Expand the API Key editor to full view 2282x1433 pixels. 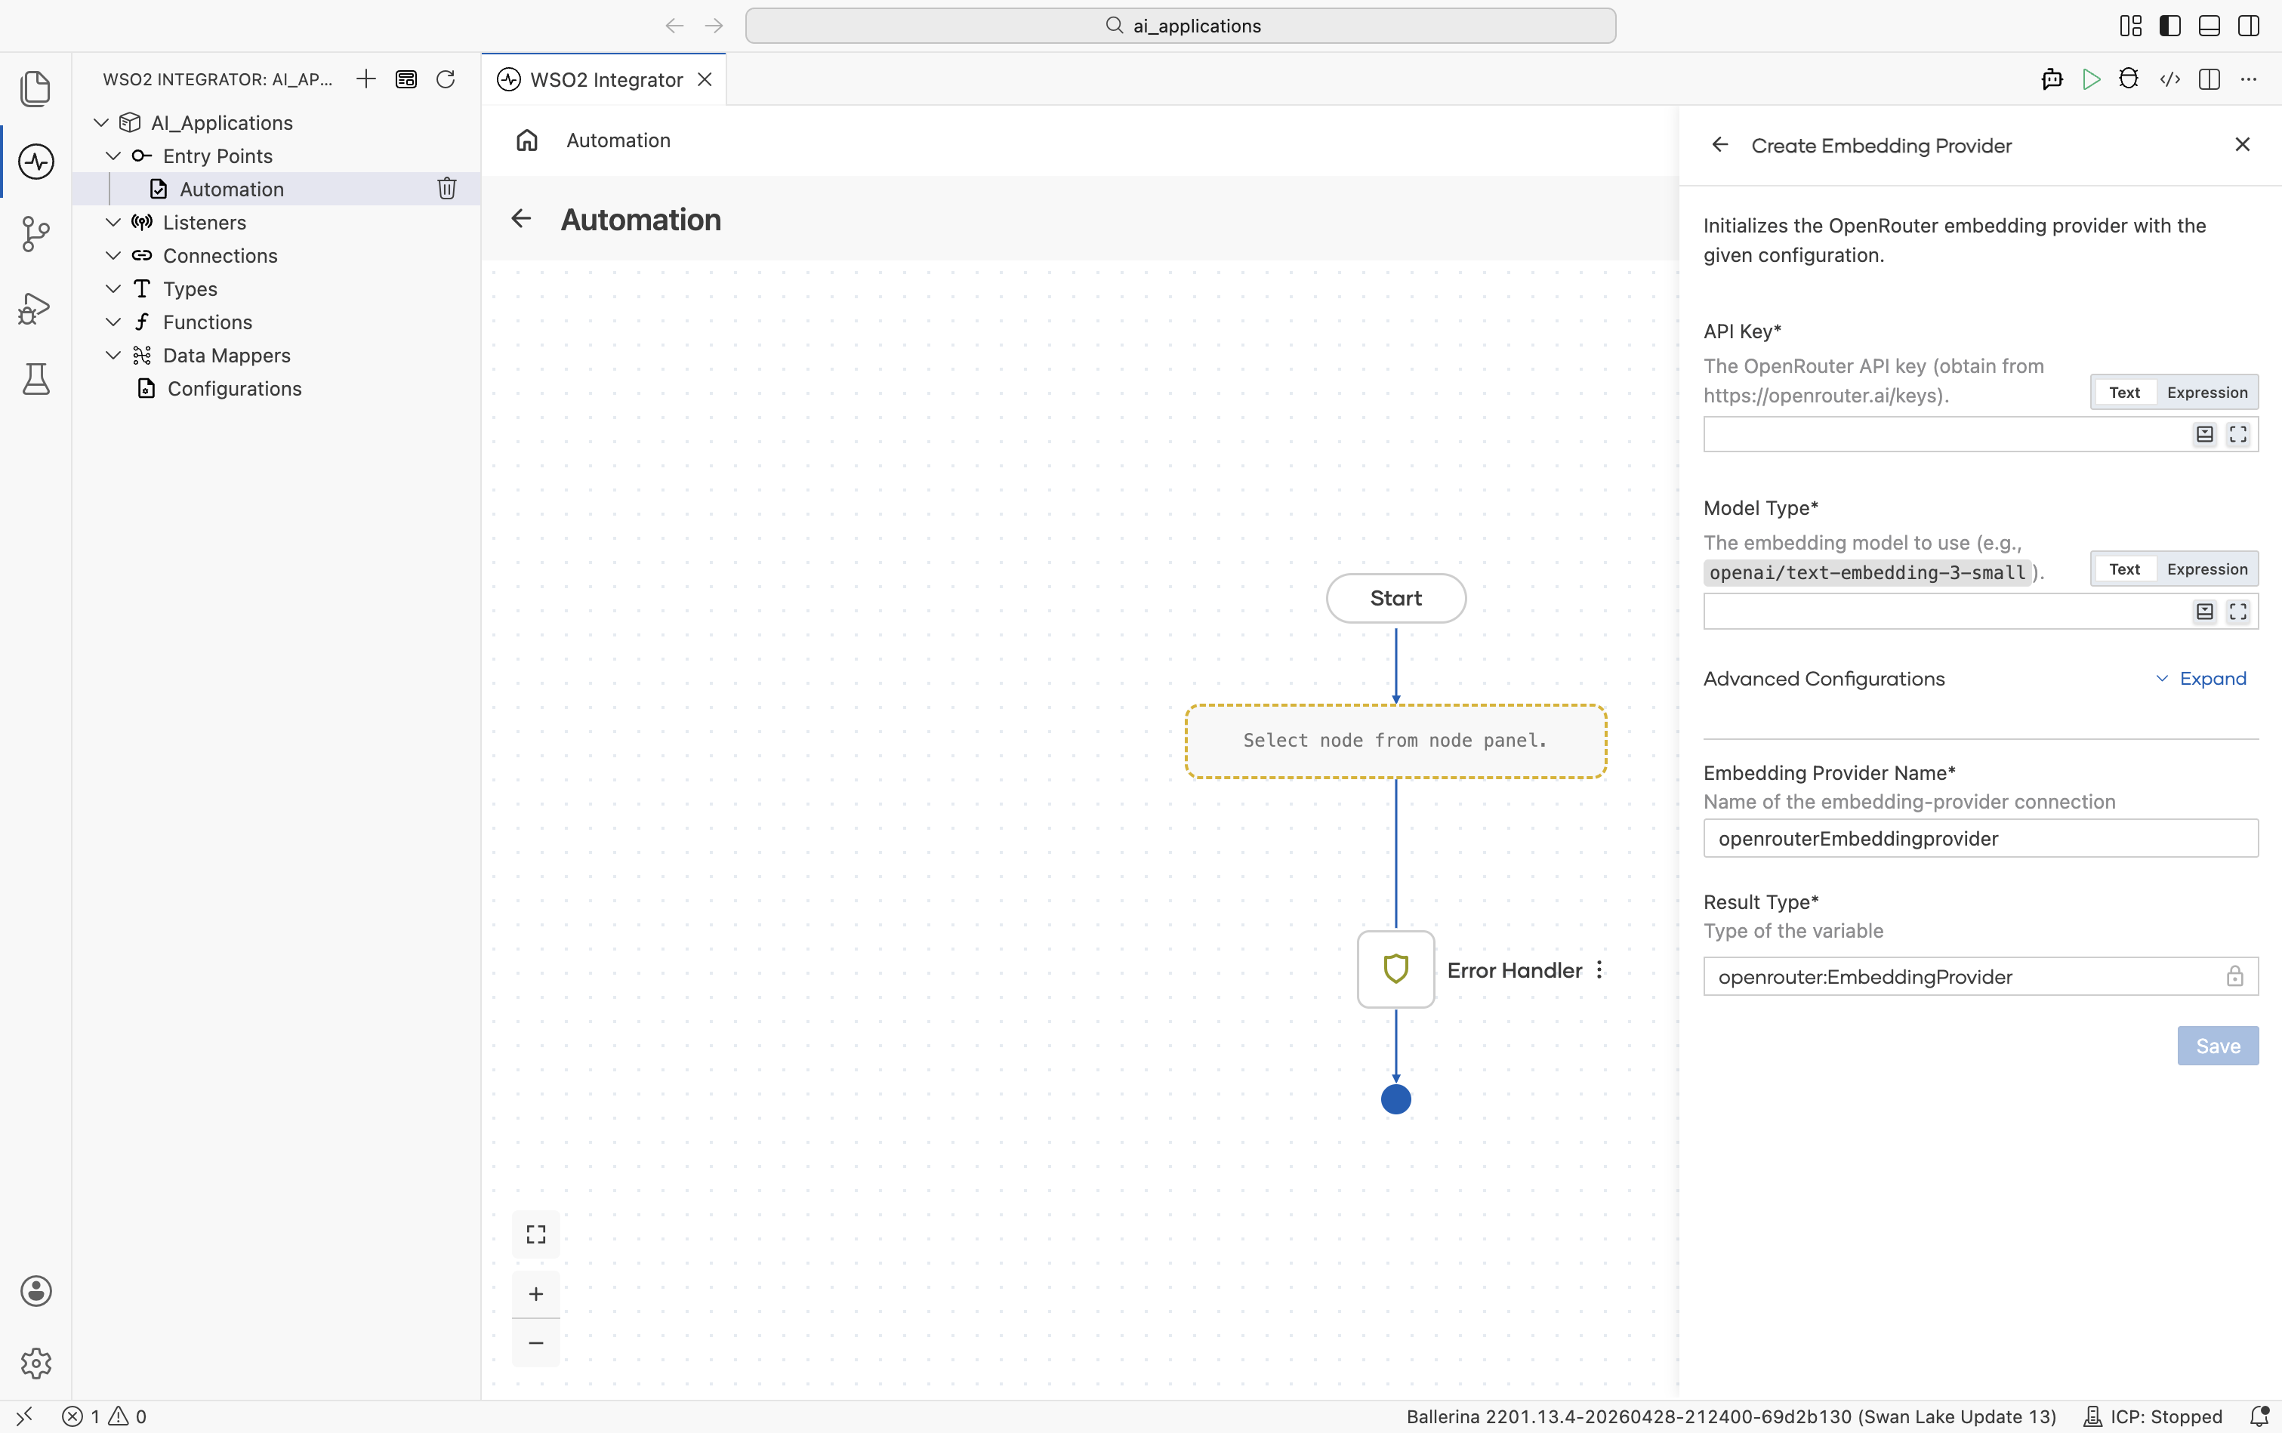coord(2238,434)
